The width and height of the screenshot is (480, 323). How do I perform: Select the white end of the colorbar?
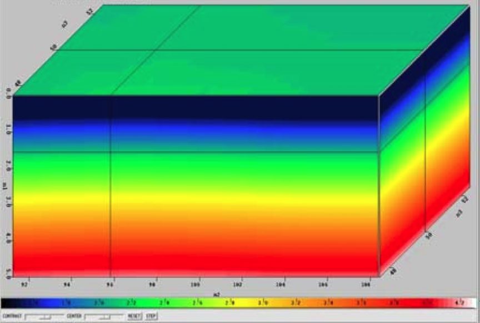tap(467, 303)
